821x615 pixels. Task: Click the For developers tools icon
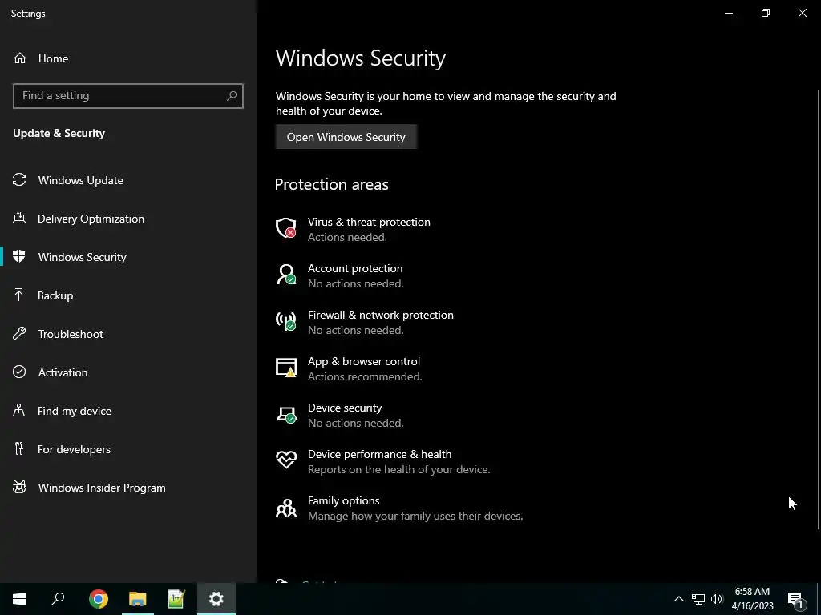(19, 448)
